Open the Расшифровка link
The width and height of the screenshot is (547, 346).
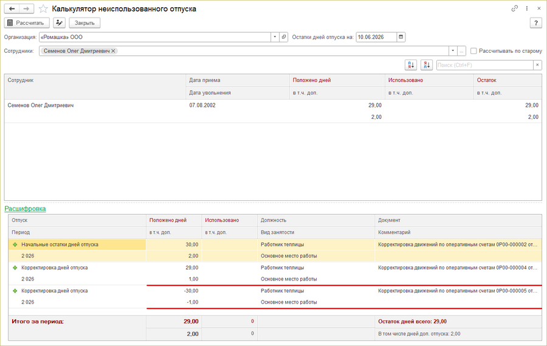(25, 209)
